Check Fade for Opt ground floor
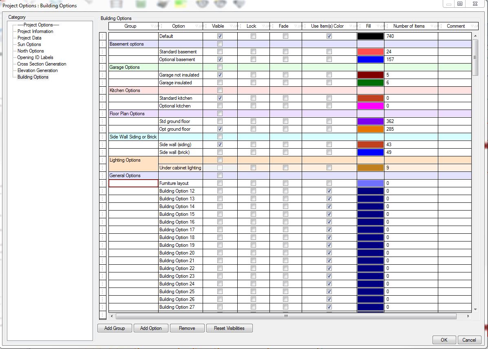 [x=285, y=129]
